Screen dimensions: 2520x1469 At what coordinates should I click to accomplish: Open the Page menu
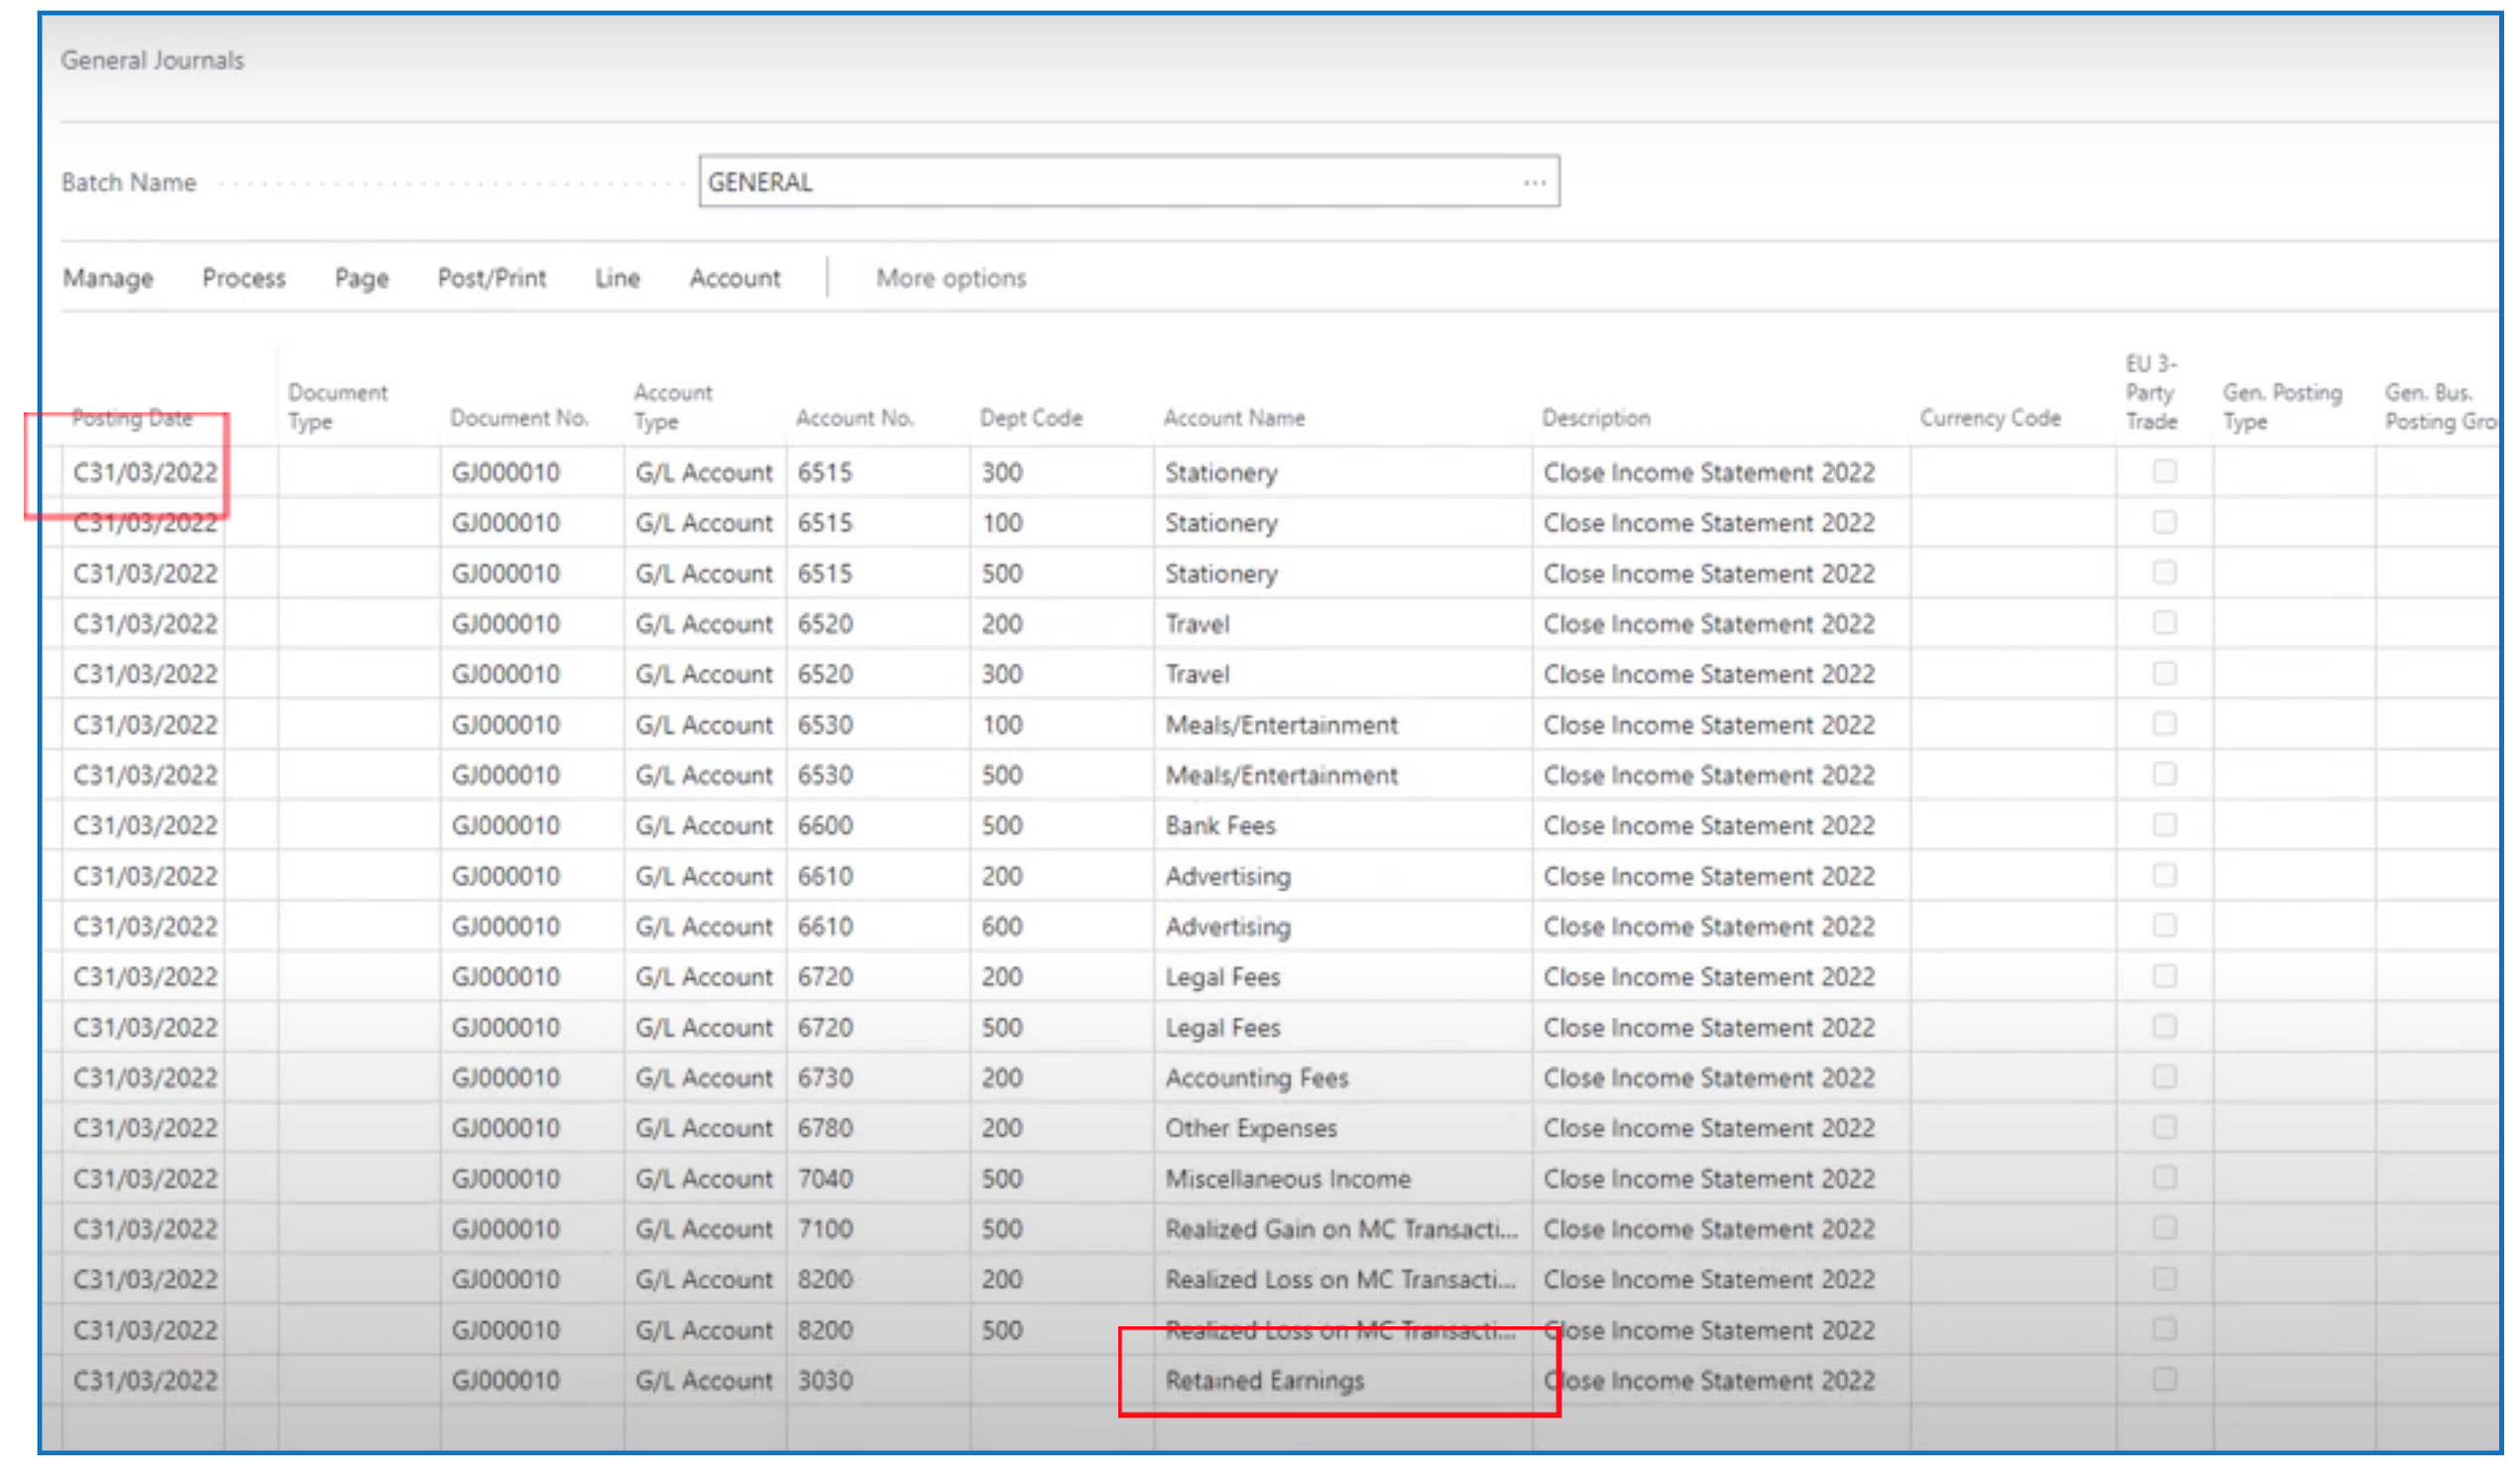click(361, 278)
